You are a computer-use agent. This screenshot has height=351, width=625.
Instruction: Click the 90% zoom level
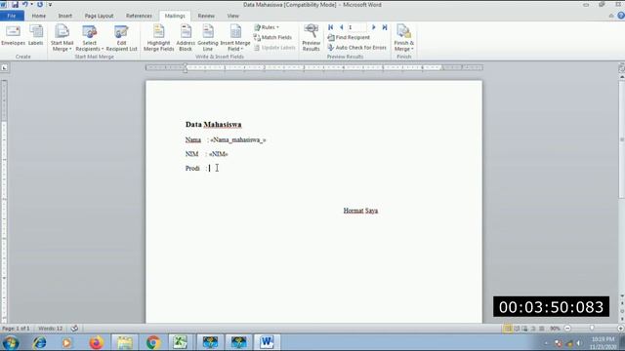tap(555, 329)
